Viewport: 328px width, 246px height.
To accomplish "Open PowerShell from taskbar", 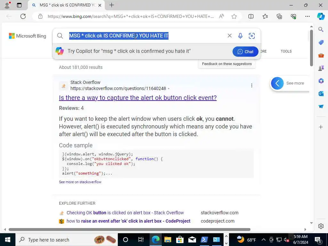I will click(204, 240).
